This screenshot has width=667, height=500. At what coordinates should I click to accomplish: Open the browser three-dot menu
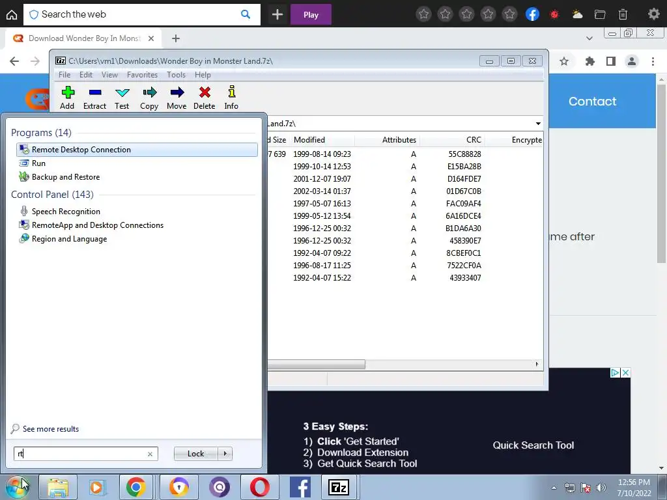(x=653, y=61)
